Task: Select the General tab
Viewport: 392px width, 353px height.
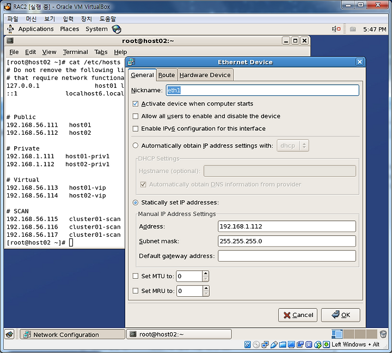Action: (x=142, y=75)
